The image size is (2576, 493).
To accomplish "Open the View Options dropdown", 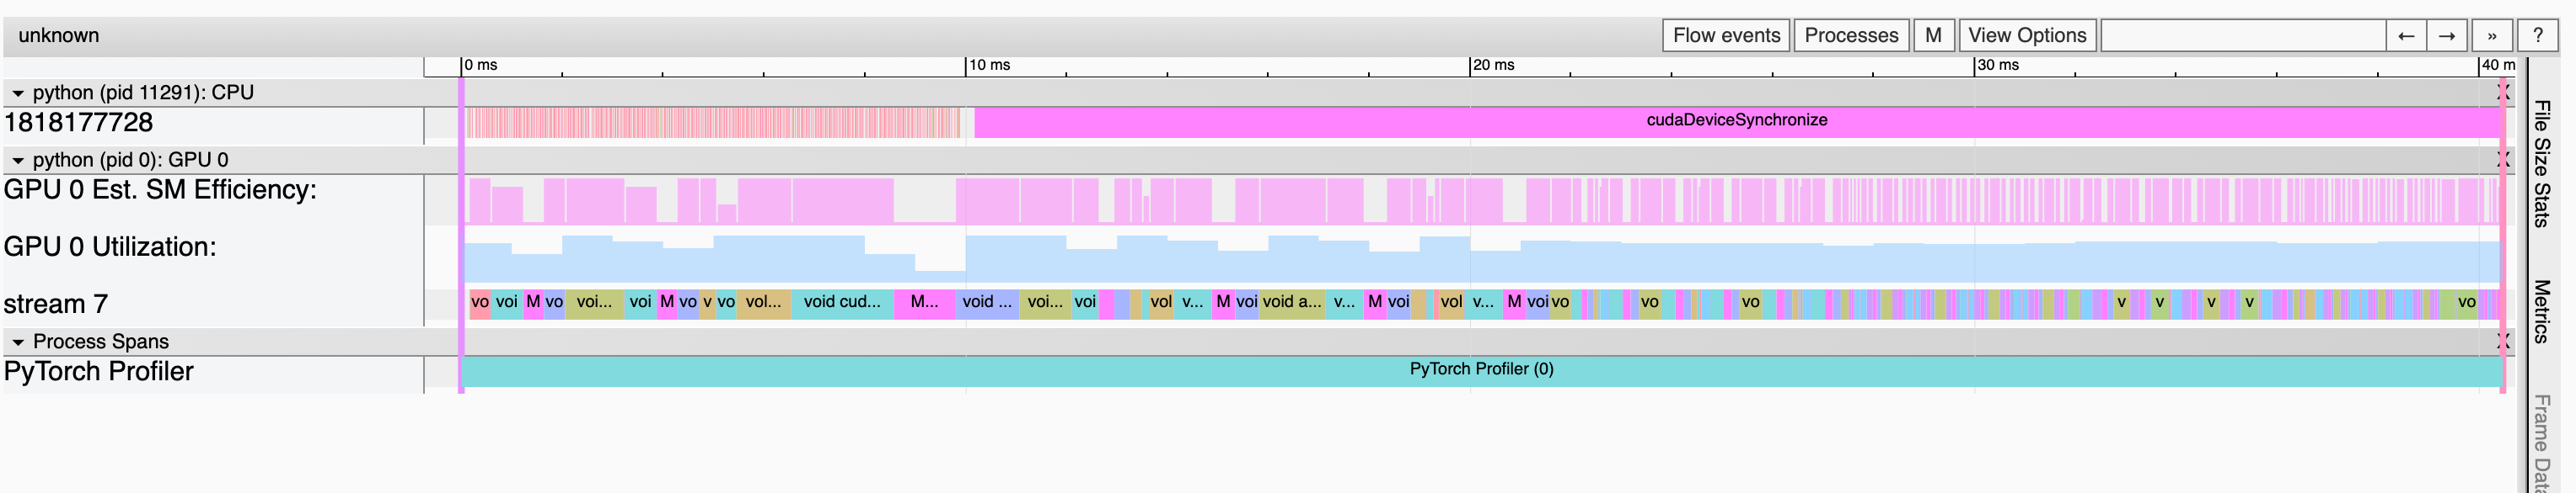I will point(2027,36).
